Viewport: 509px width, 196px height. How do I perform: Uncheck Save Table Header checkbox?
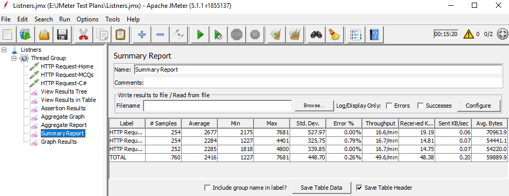359,188
